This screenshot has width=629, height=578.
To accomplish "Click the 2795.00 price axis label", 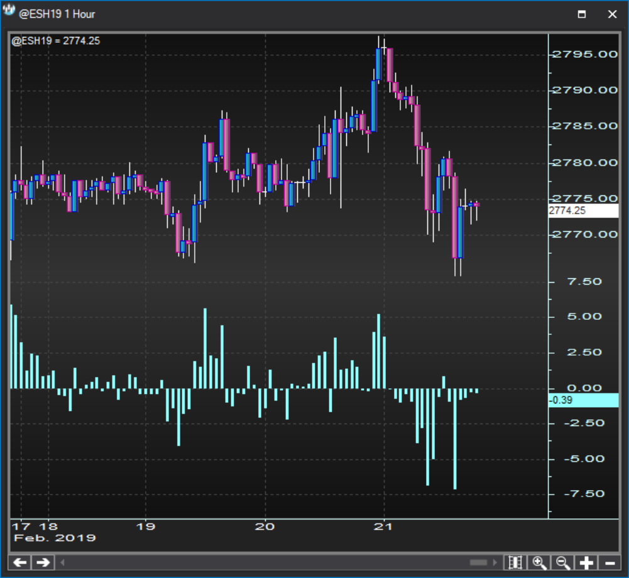I will [x=585, y=54].
